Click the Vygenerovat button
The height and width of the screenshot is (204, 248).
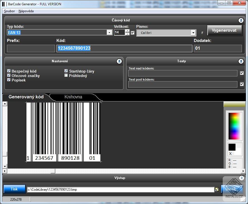[x=225, y=31]
